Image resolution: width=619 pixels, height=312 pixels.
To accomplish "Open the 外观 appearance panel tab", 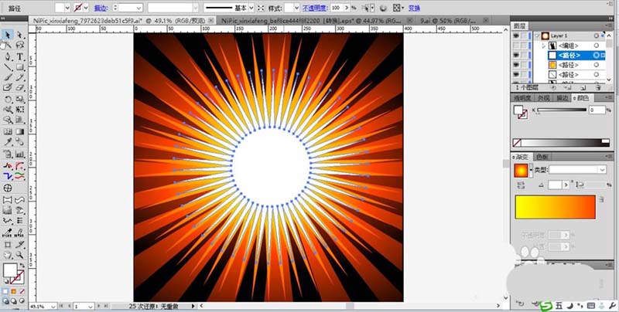I will point(544,98).
